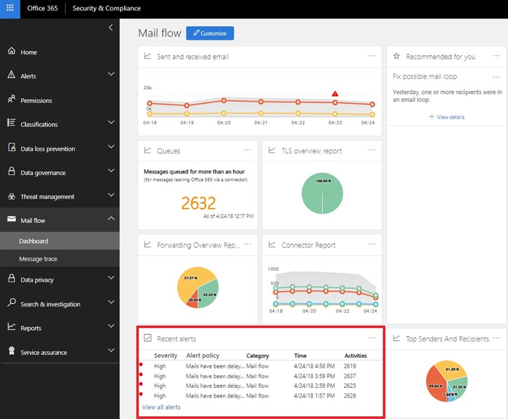This screenshot has width=508, height=419.
Task: Click the chart icon on Forwarding Overview card
Action: (x=147, y=244)
